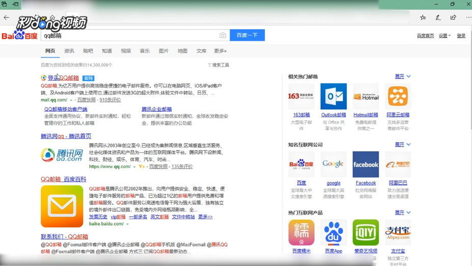The width and height of the screenshot is (472, 266).
Task: Open the 163邮箱 icon
Action: [301, 96]
